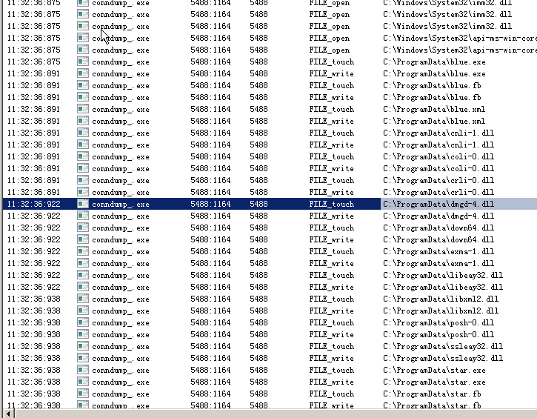Click the process icon in the FILE_write libeay32.dll row
This screenshot has width=537, height=418.
pyautogui.click(x=83, y=287)
